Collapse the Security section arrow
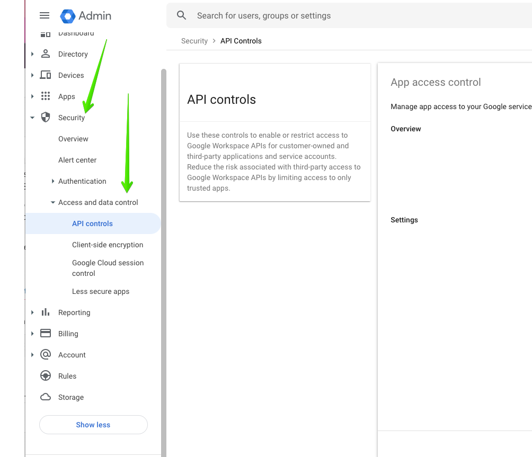Viewport: 532px width, 457px height. (x=32, y=118)
